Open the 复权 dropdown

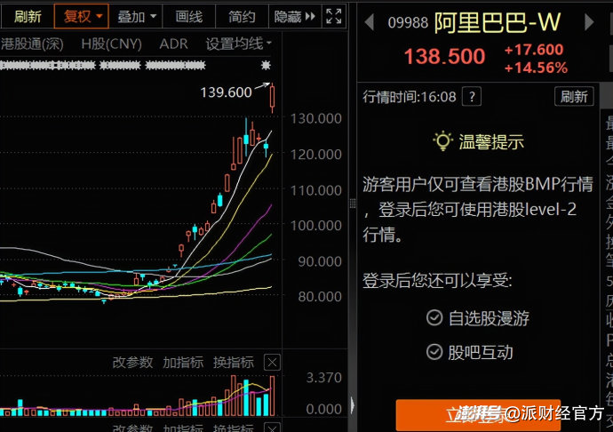pos(81,16)
